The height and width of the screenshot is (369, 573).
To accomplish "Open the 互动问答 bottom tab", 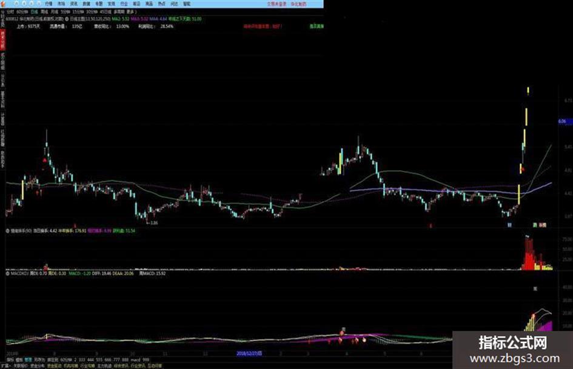I will click(155, 365).
